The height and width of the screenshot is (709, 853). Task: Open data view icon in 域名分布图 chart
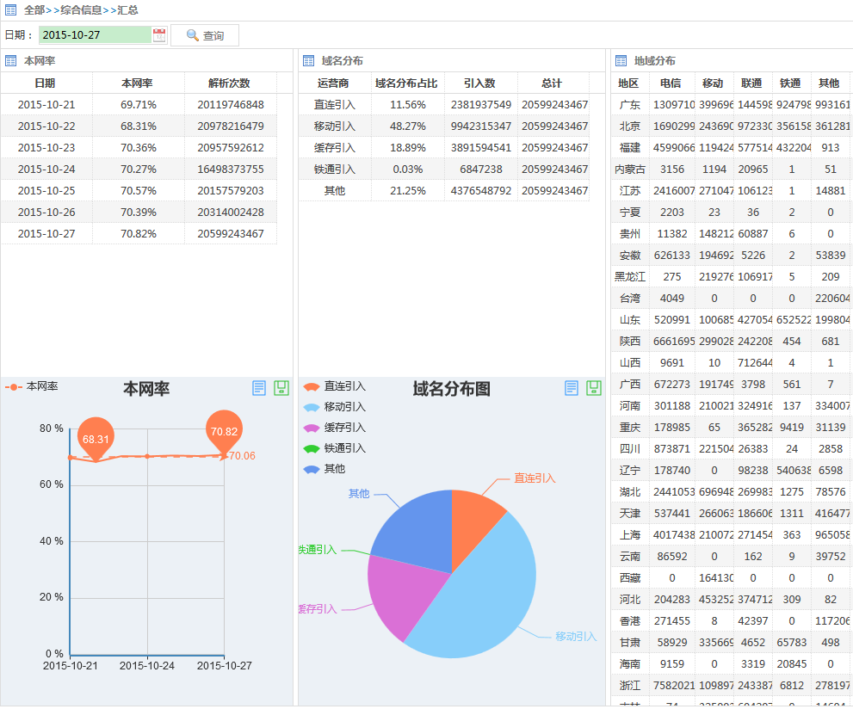pos(572,388)
